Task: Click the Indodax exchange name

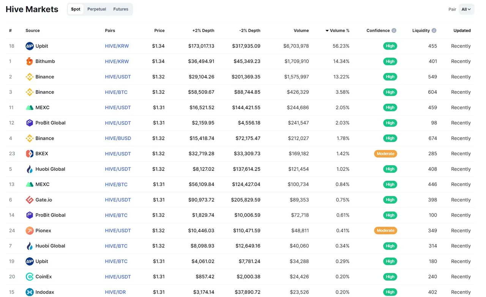Action: click(x=45, y=292)
